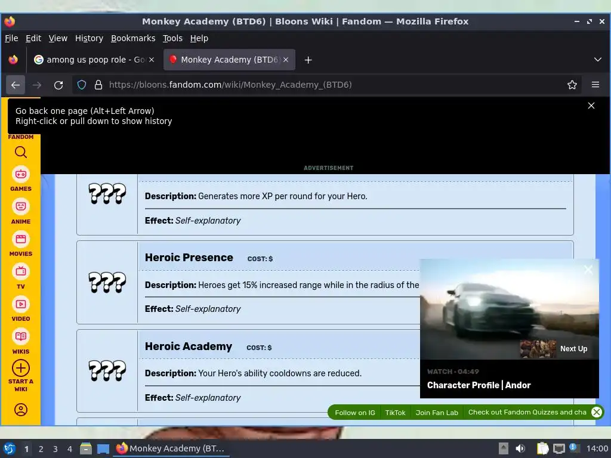Switch to the among us poop role tab
Screen dimensions: 611x458
coord(94,60)
